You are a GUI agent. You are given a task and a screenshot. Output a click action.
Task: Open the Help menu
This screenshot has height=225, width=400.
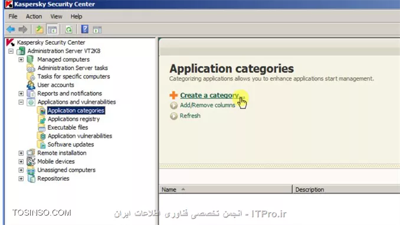(76, 16)
